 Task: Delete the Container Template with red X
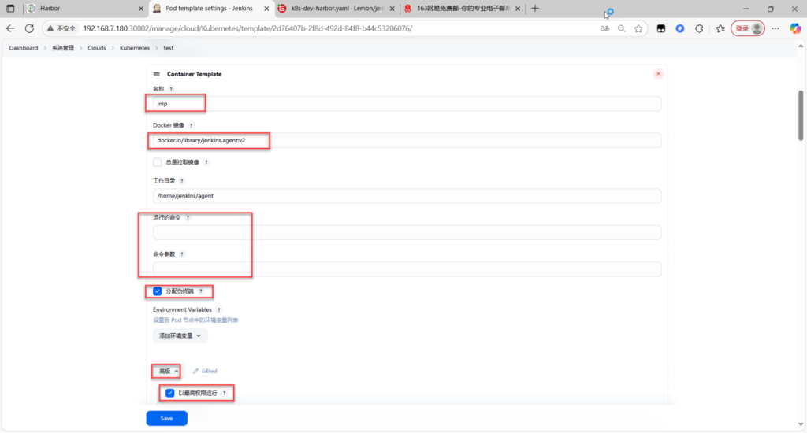tap(658, 74)
